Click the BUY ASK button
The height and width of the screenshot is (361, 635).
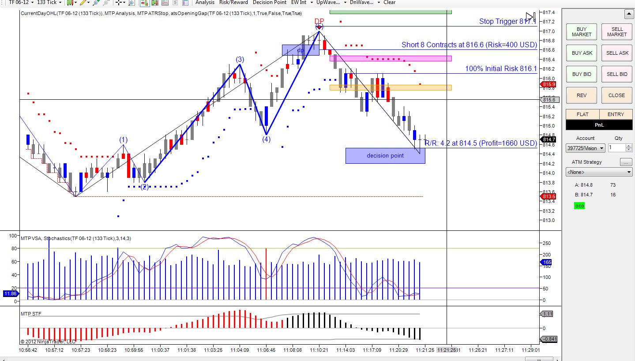click(x=582, y=53)
